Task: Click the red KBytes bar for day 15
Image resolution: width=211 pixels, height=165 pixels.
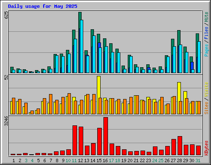Action: (x=99, y=141)
